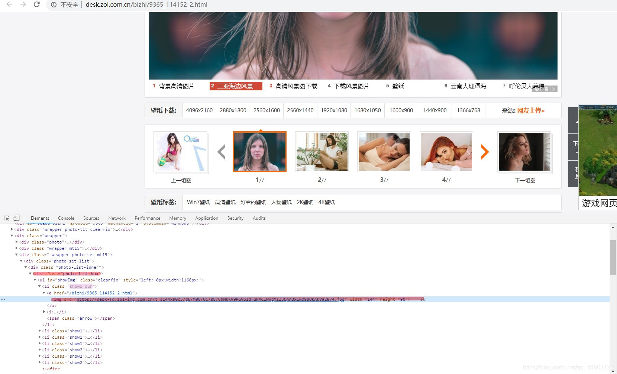Download the 1920x1080 resolution wallpaper
The image size is (617, 374).
(x=333, y=110)
